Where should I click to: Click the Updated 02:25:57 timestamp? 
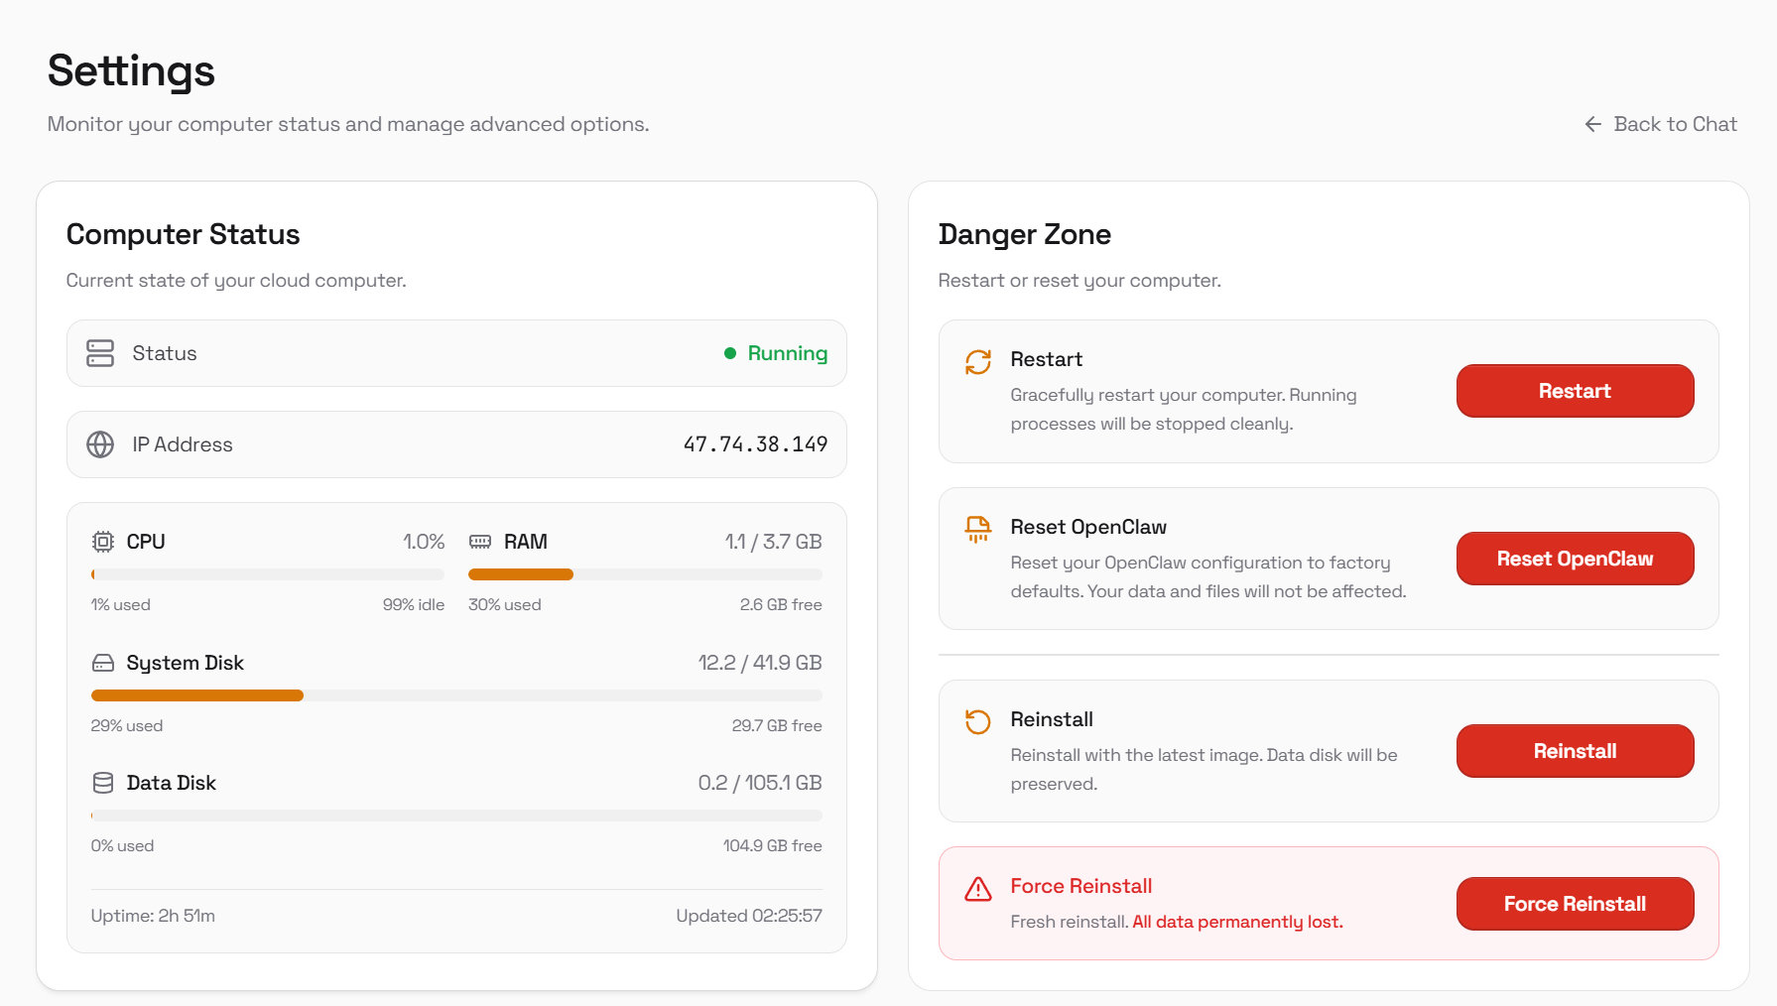click(749, 916)
